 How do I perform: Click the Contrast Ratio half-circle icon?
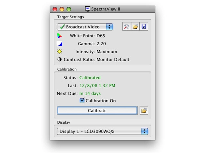click(60, 60)
